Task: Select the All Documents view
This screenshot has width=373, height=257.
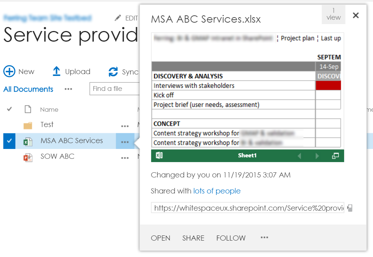Action: (28, 89)
